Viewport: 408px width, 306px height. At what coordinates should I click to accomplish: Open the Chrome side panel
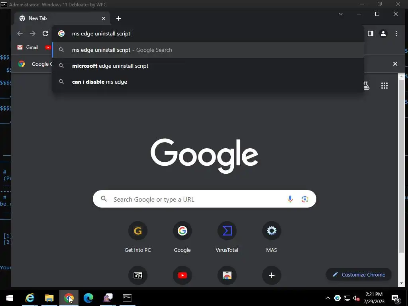[x=371, y=33]
